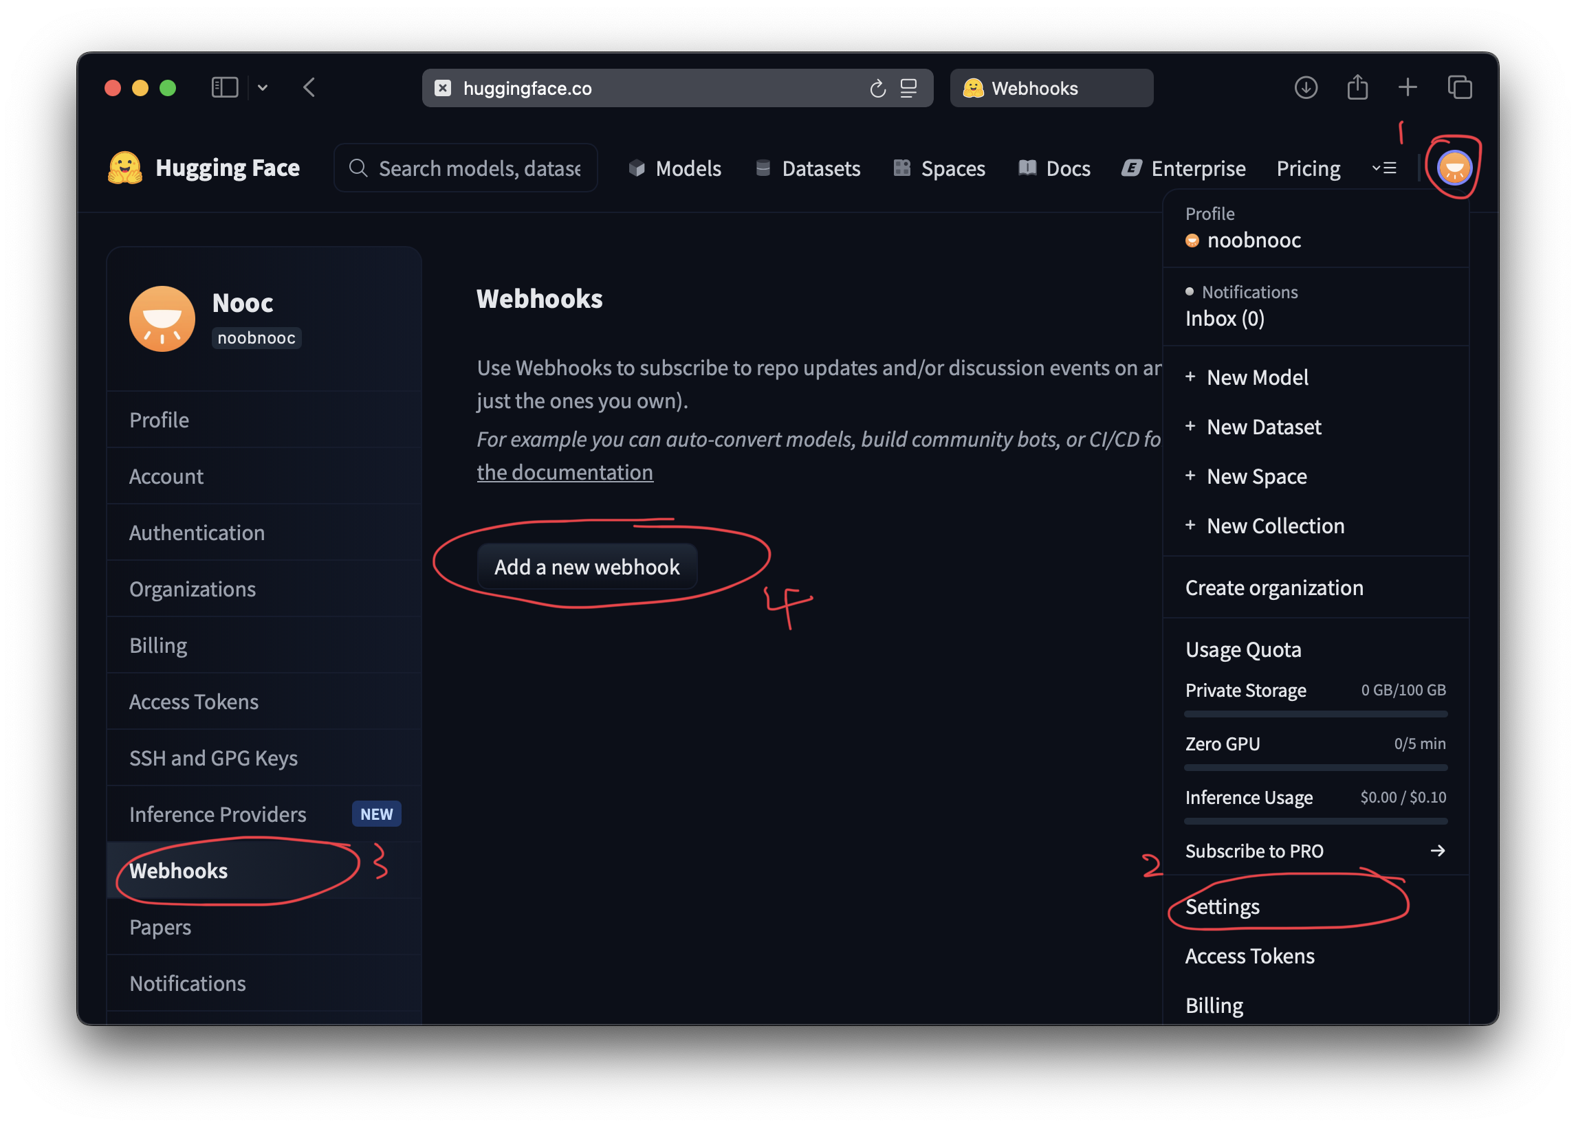Show Safari downloads icon

point(1306,87)
